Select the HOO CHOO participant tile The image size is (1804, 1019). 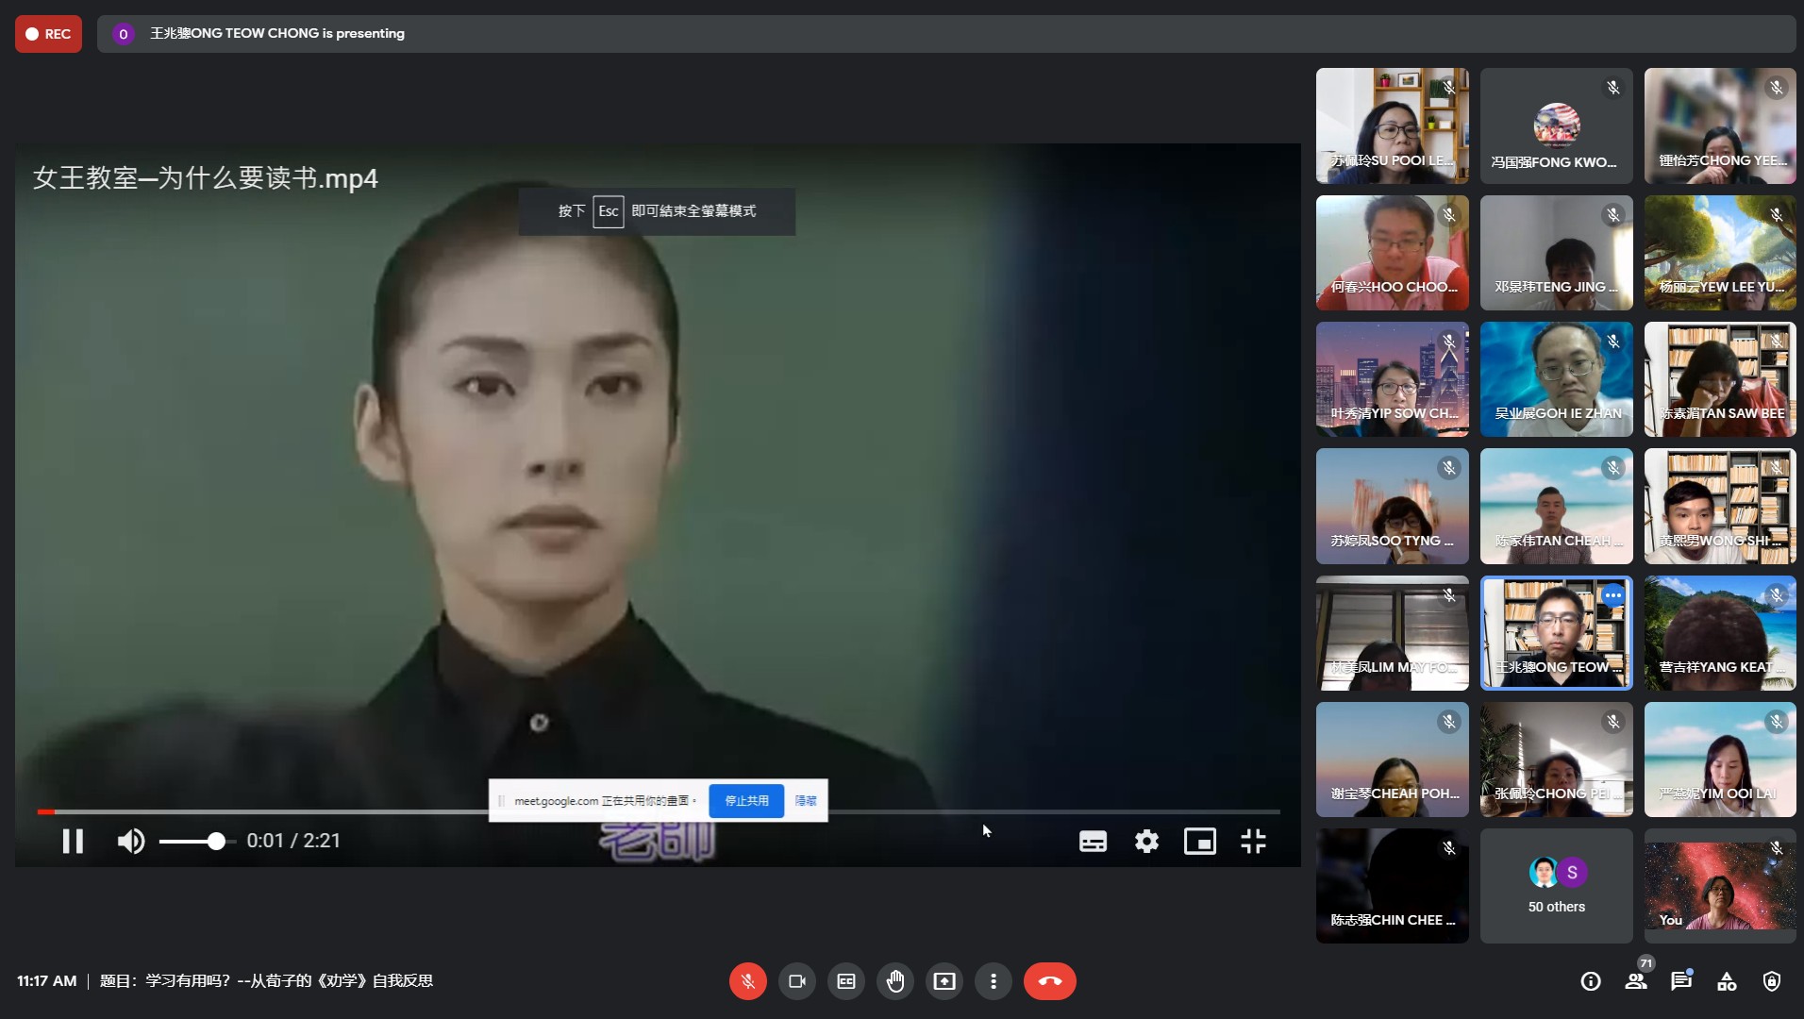tap(1393, 253)
